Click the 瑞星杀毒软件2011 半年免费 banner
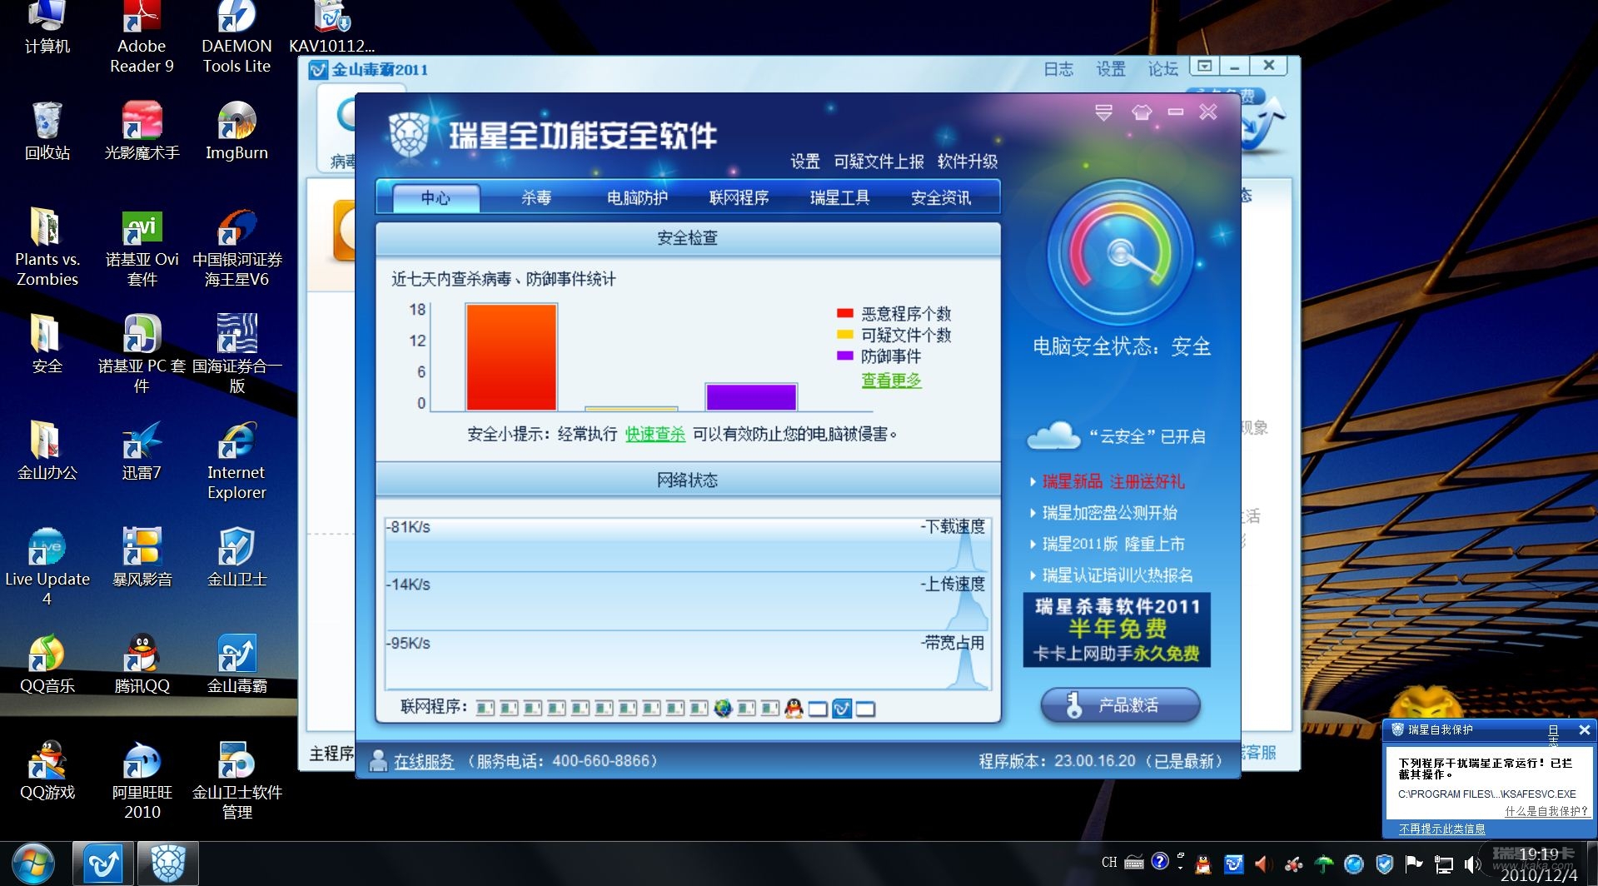This screenshot has width=1598, height=886. [x=1117, y=630]
